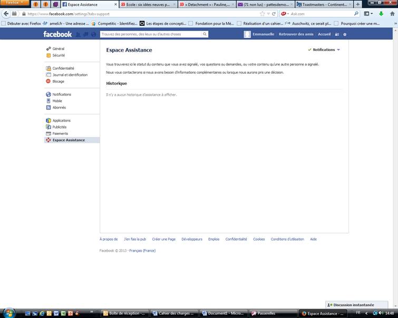Open notifications globe in Facebook header
Screen dimensions: 398x318
coord(93,34)
